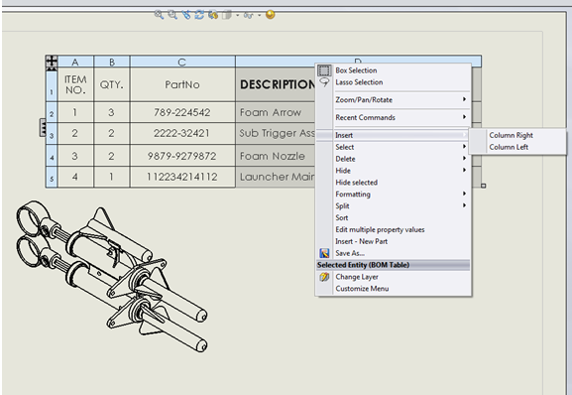Open the Insert submenu entry
The image size is (572, 395).
394,135
